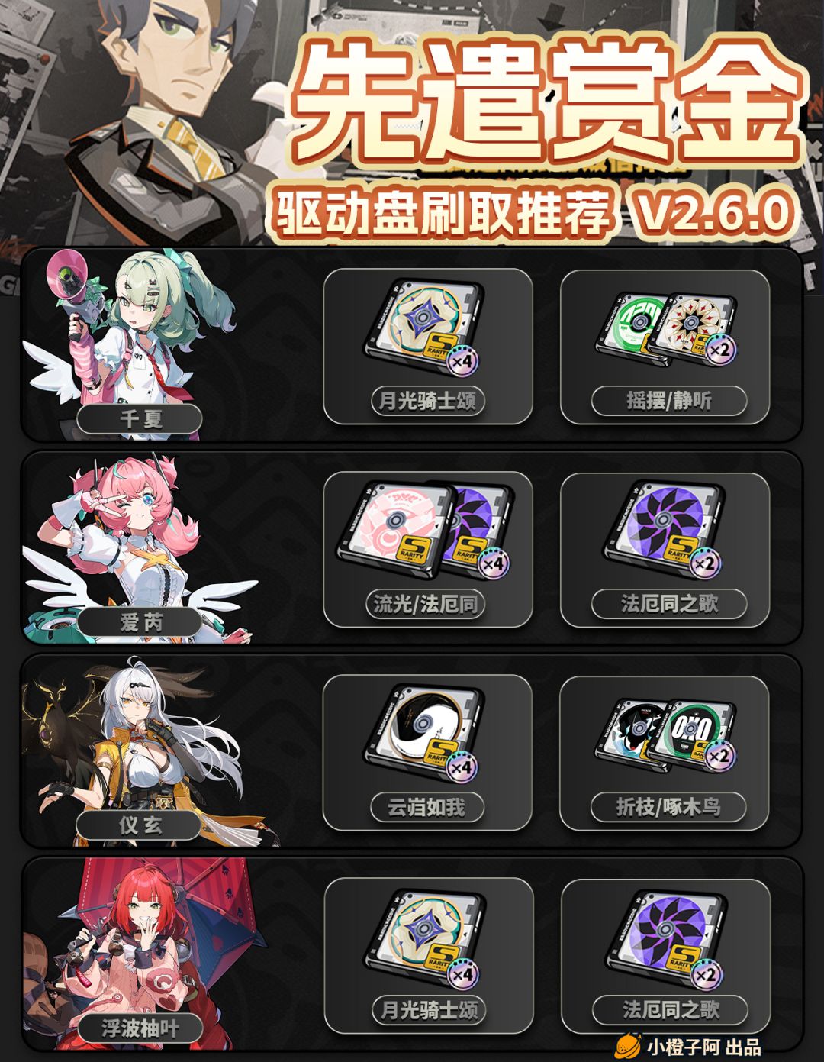Click the 云岿如我 label
This screenshot has height=1062, width=824.
pyautogui.click(x=426, y=807)
